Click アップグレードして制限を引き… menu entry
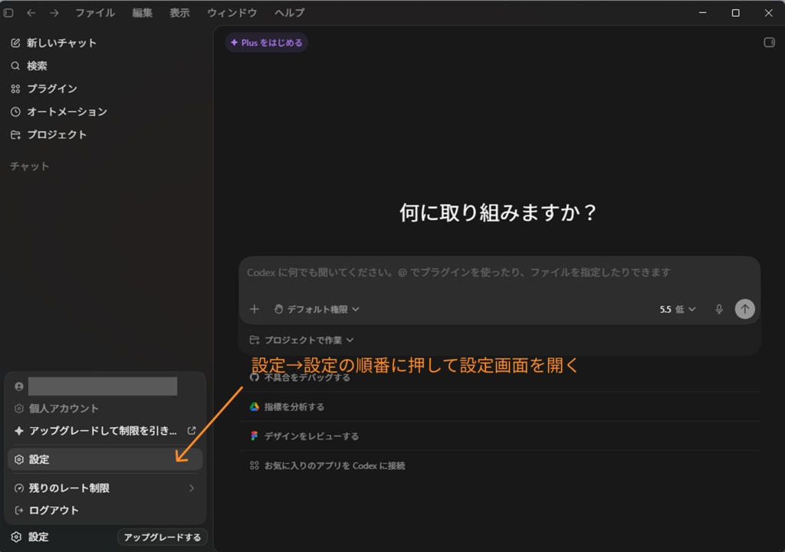The height and width of the screenshot is (552, 785). 105,431
